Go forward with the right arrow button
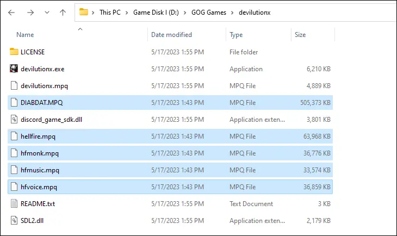 pos(30,13)
